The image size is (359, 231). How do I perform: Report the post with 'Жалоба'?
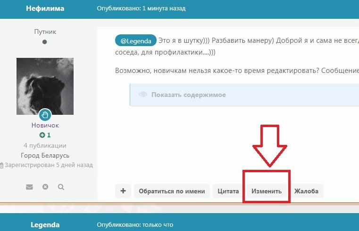[x=306, y=191]
